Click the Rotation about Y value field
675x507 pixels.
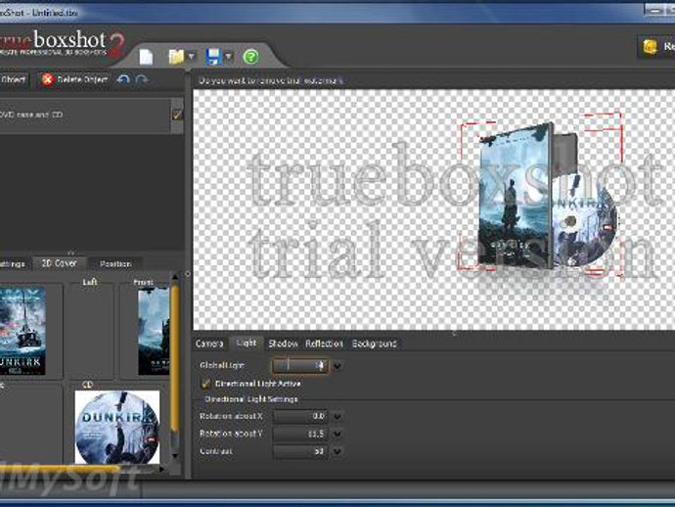click(299, 434)
